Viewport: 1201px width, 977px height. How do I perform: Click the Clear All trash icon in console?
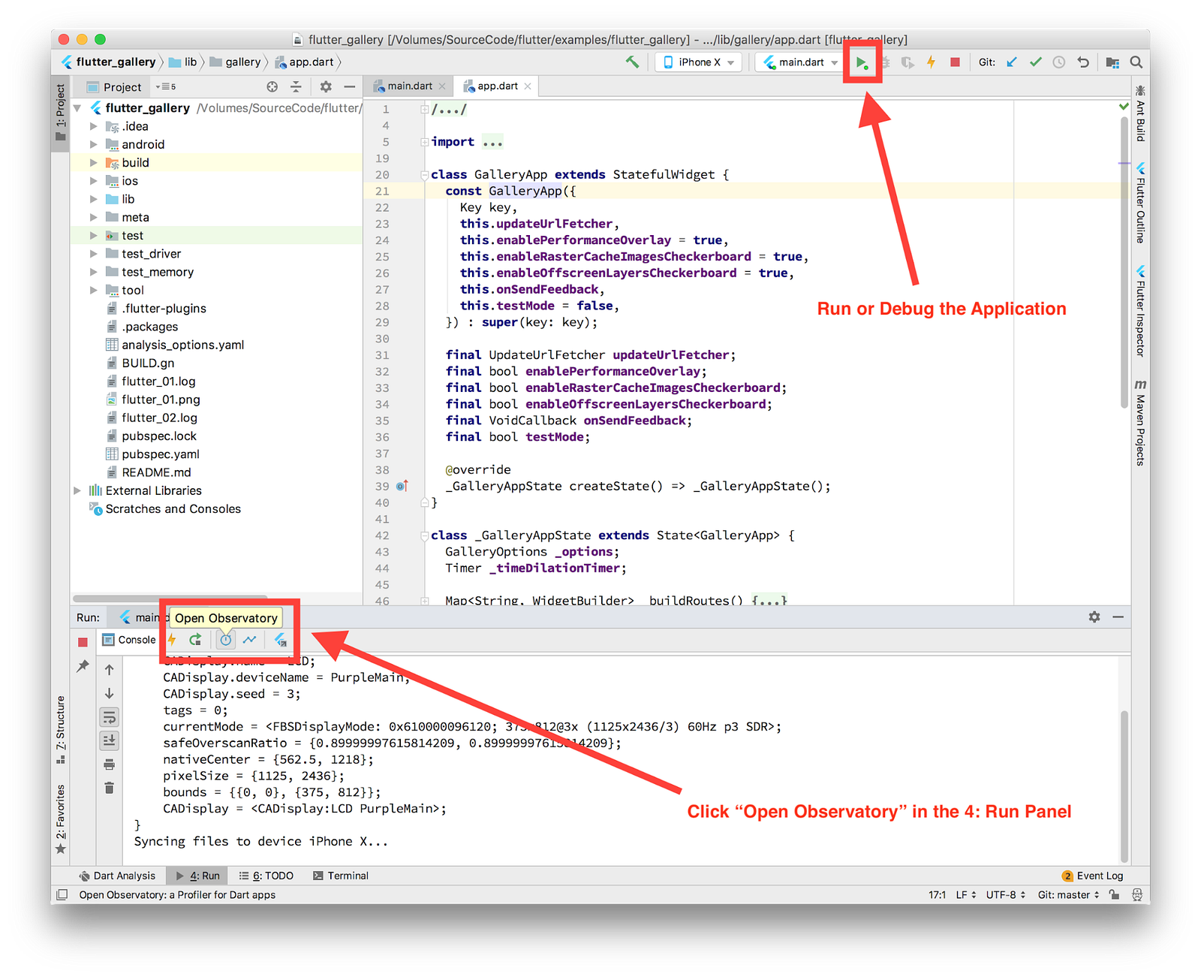pos(109,788)
